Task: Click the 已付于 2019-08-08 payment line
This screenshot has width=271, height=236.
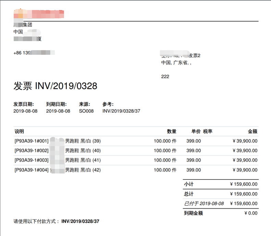Action: [x=204, y=203]
